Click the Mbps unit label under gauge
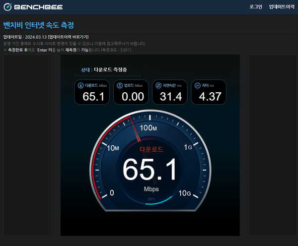 151,189
